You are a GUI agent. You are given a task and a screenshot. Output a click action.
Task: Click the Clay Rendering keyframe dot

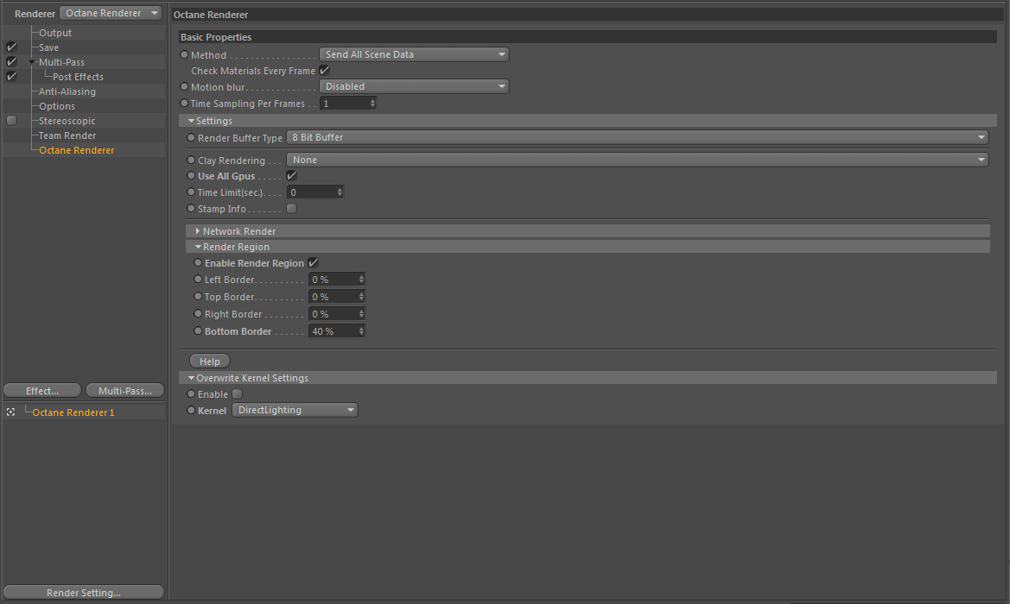click(191, 160)
